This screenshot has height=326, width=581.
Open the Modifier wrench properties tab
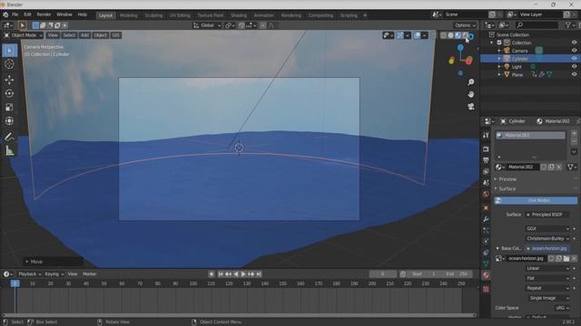[486, 219]
